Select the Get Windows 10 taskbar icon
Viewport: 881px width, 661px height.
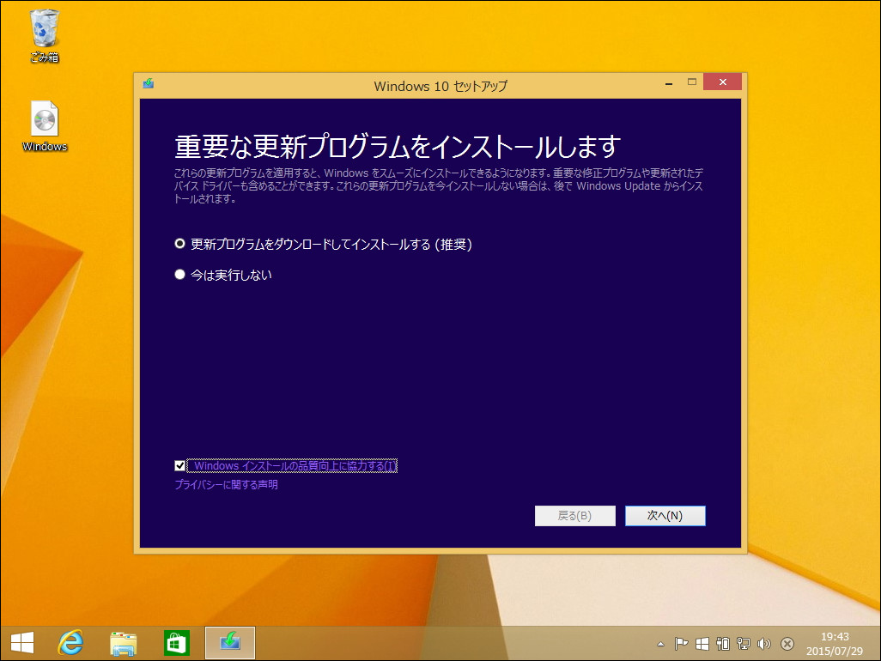[x=229, y=643]
